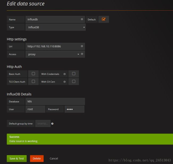Click the Http Auth heading
Image resolution: width=173 pixels, height=164 pixels.
click(14, 67)
